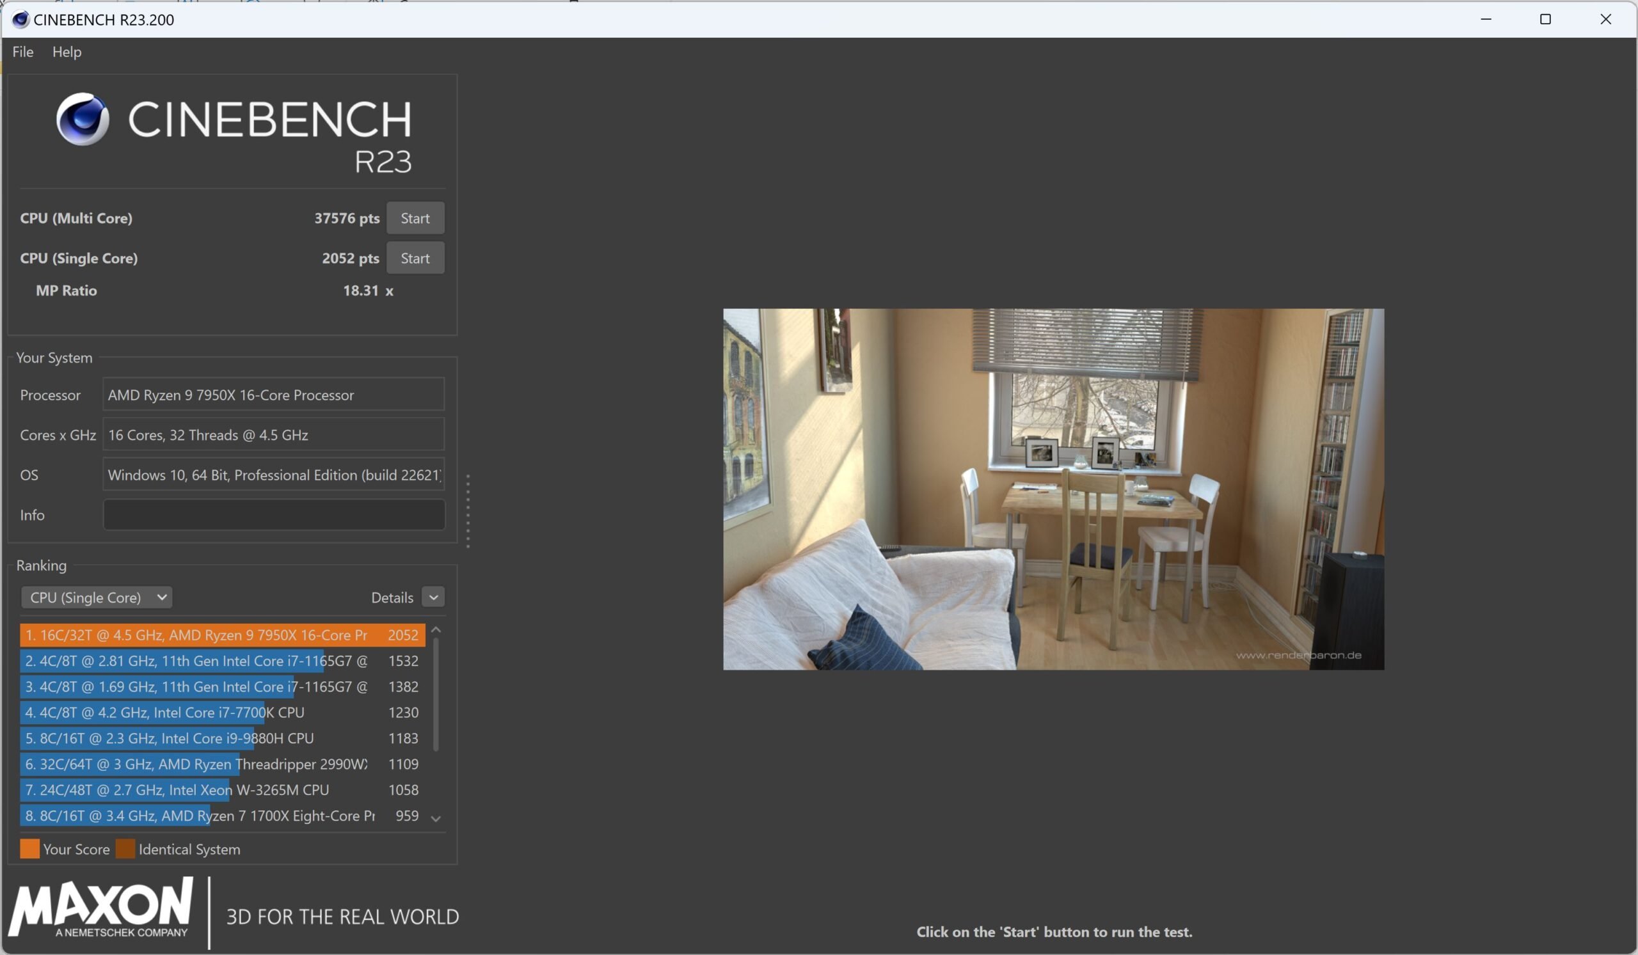Start the CPU Multi Core test
This screenshot has height=955, width=1638.
click(x=415, y=218)
